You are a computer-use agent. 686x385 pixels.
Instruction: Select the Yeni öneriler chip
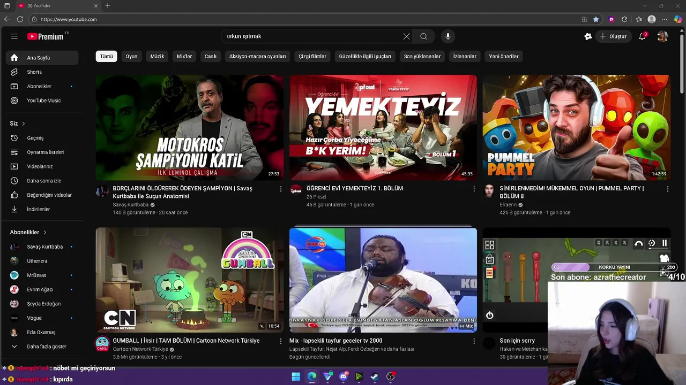(504, 56)
